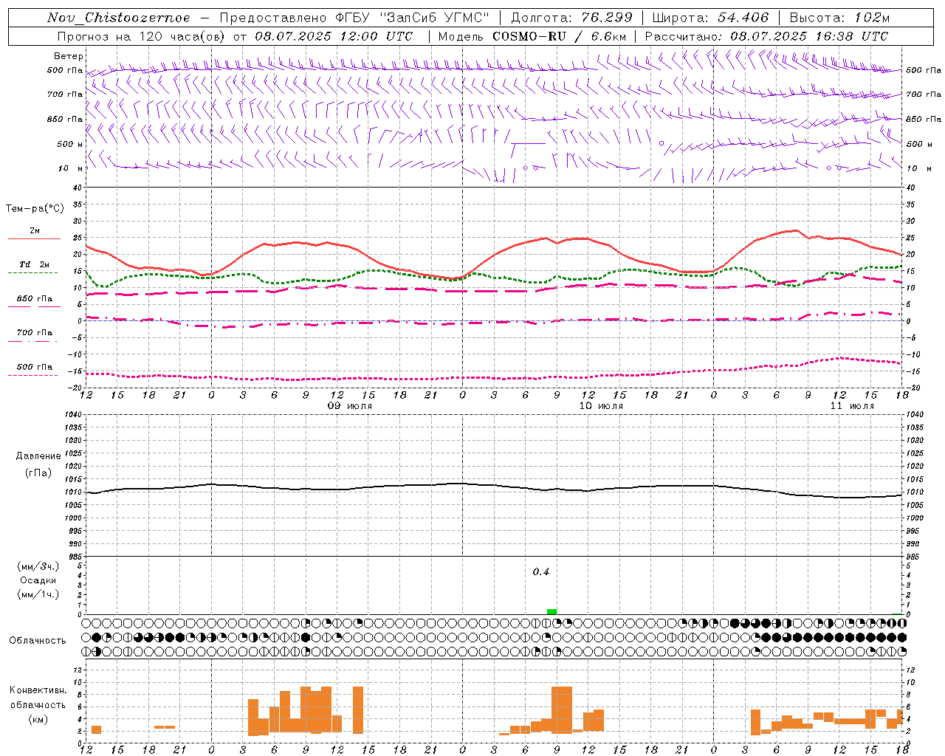Image resolution: width=945 pixels, height=756 pixels.
Task: Click the Осадки label
Action: coord(38,580)
